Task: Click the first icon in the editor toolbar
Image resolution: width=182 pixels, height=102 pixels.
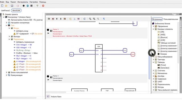Action: (49, 19)
